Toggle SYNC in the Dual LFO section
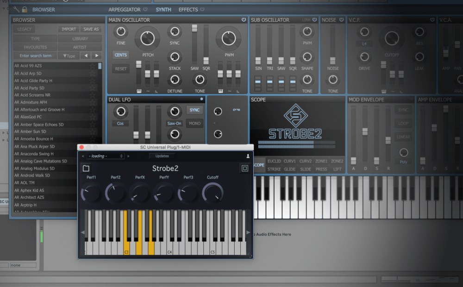The image size is (463, 287). 194,110
